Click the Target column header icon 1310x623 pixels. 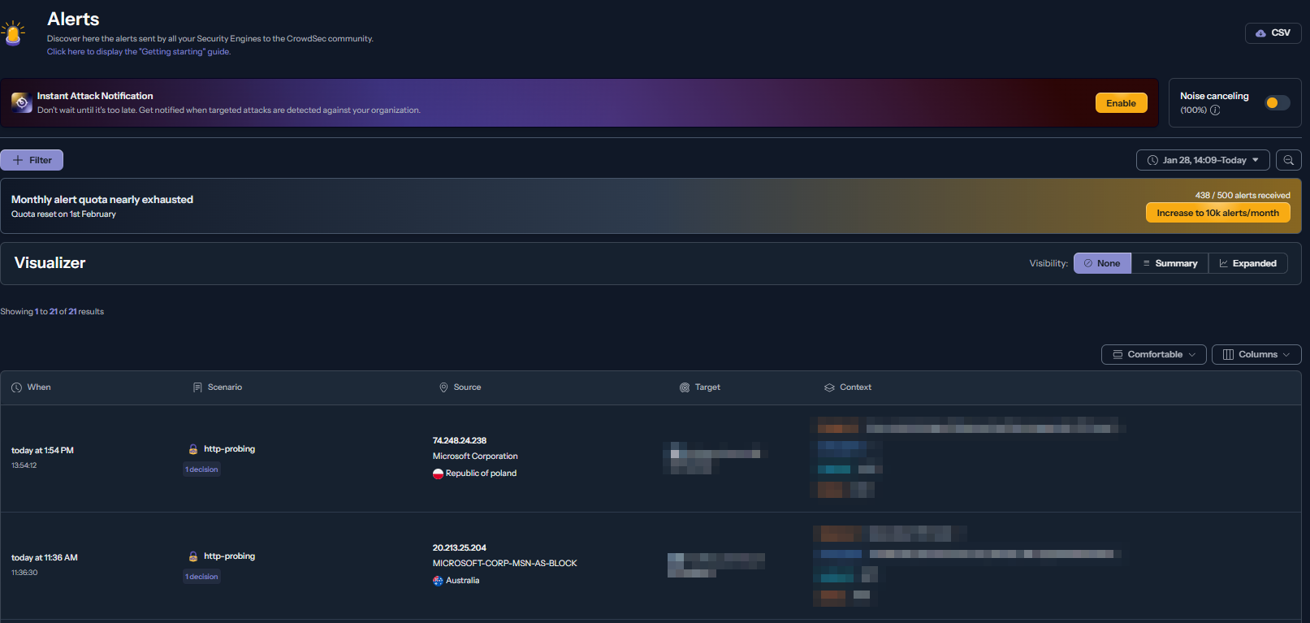click(685, 387)
